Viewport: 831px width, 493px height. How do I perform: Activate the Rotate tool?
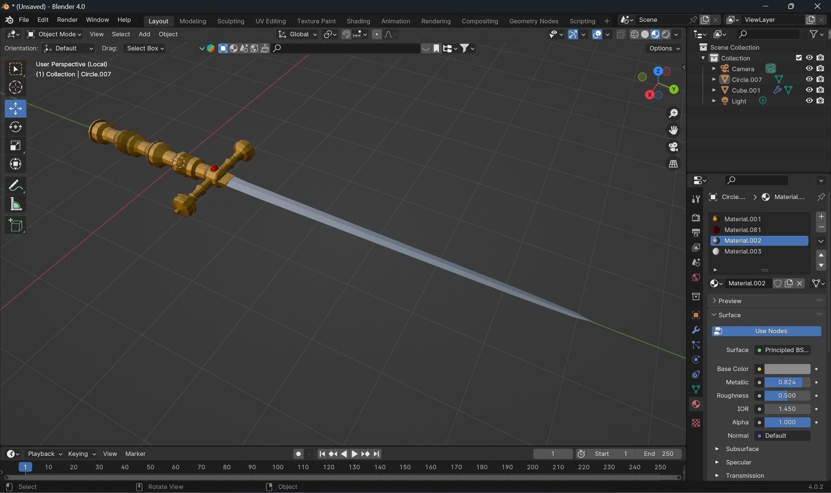coord(16,127)
